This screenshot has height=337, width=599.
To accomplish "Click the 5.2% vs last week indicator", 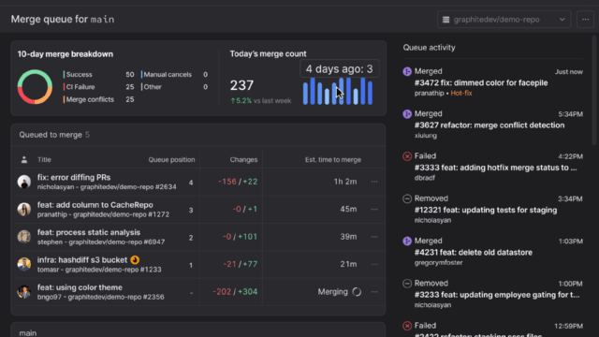I will (260, 101).
